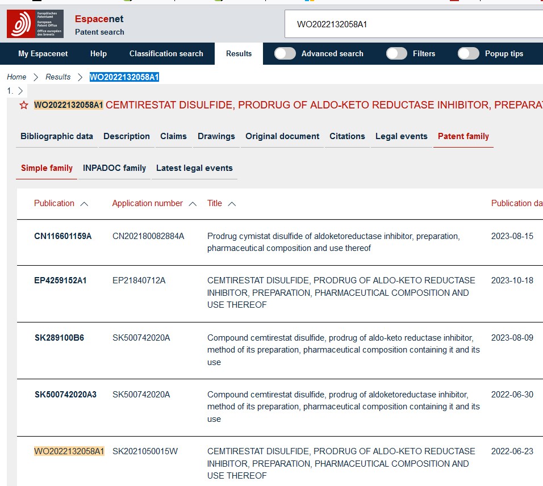Open publication EP4259152A1 link
Image resolution: width=543 pixels, height=486 pixels.
point(61,280)
